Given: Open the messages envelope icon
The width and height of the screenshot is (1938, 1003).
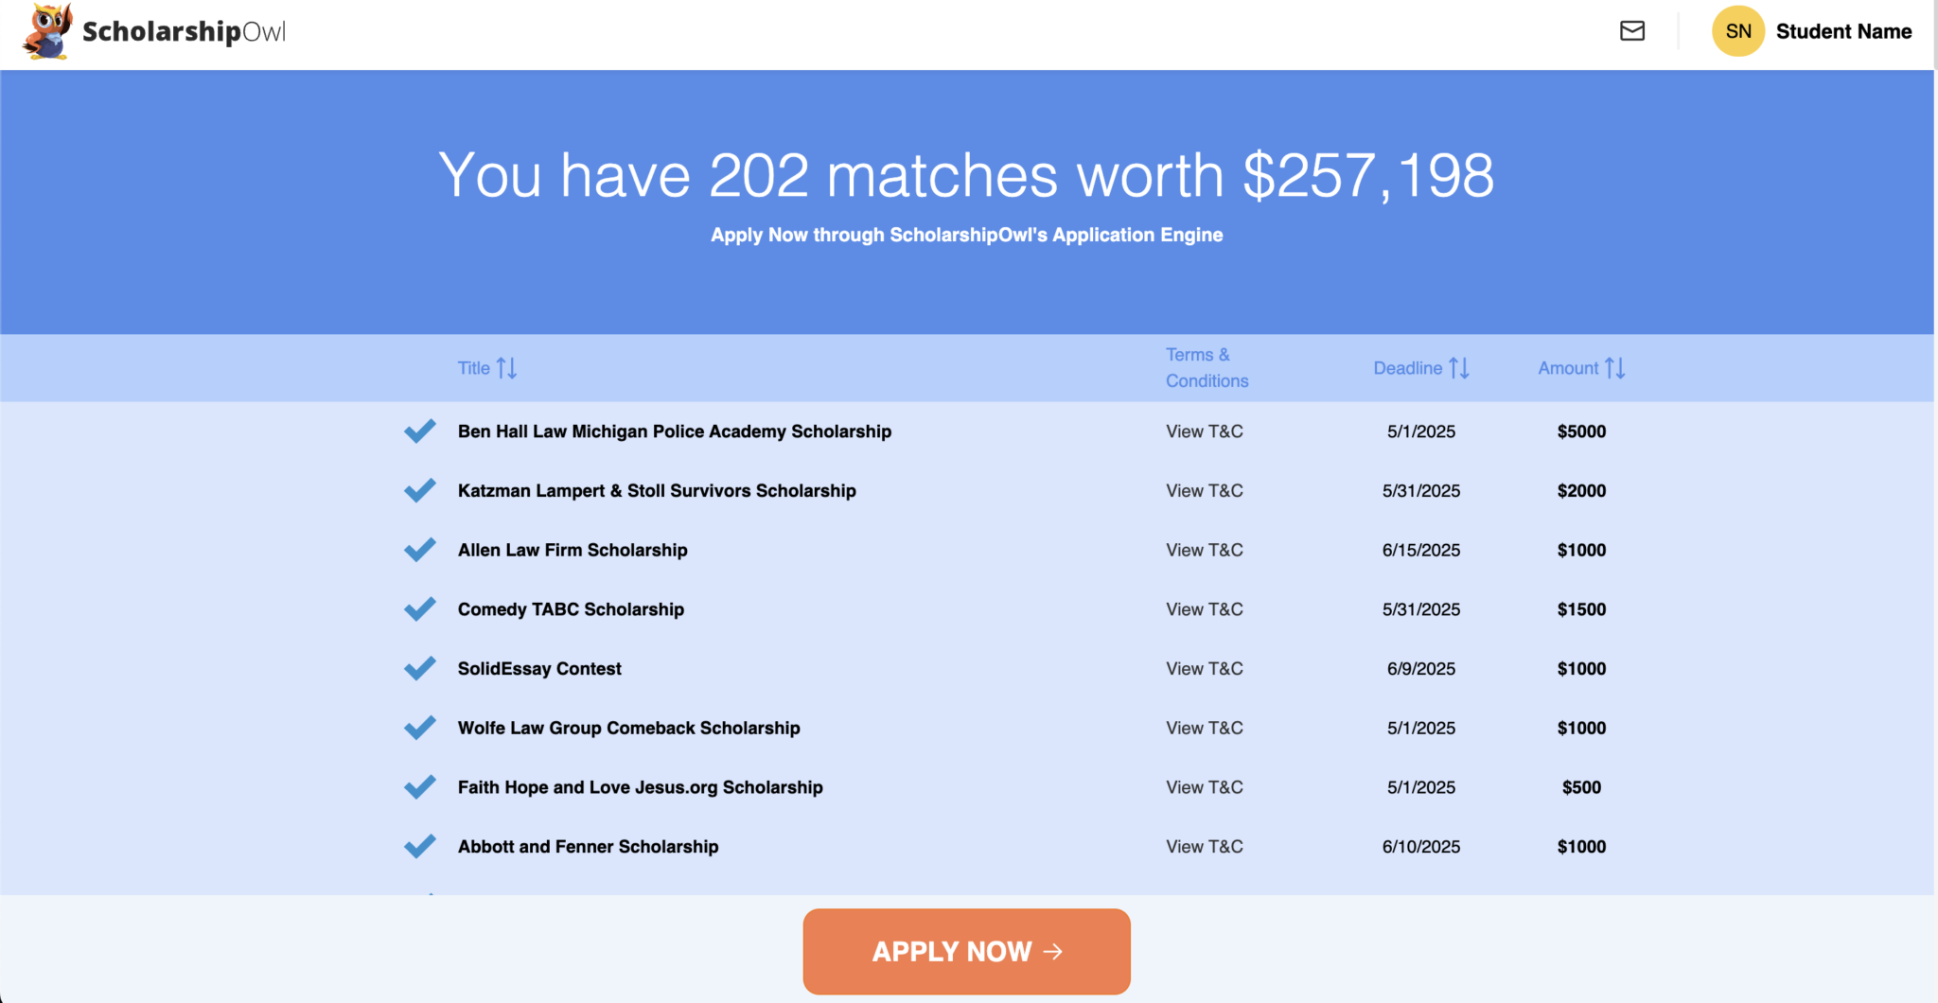Looking at the screenshot, I should [x=1631, y=30].
